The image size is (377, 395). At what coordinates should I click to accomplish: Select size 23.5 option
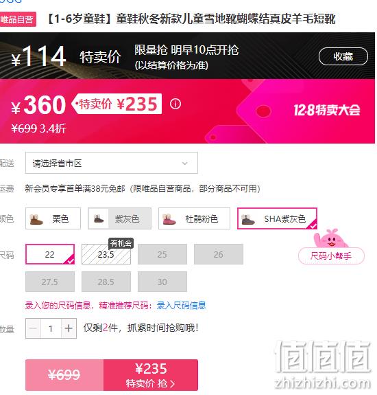106,254
